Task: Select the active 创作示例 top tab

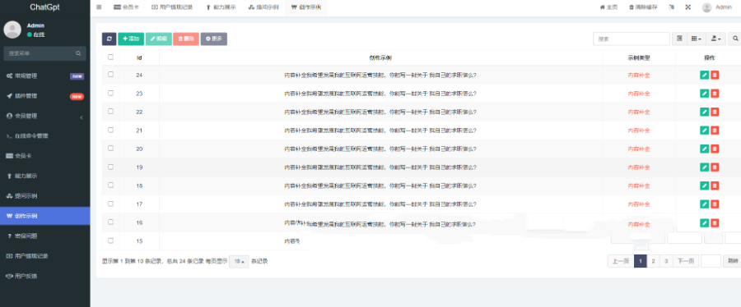Action: pos(305,7)
